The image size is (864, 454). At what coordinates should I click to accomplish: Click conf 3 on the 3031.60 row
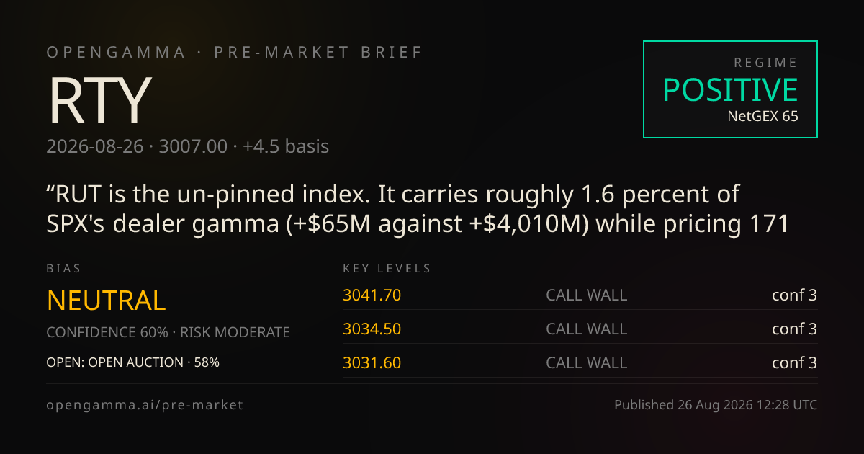(794, 362)
